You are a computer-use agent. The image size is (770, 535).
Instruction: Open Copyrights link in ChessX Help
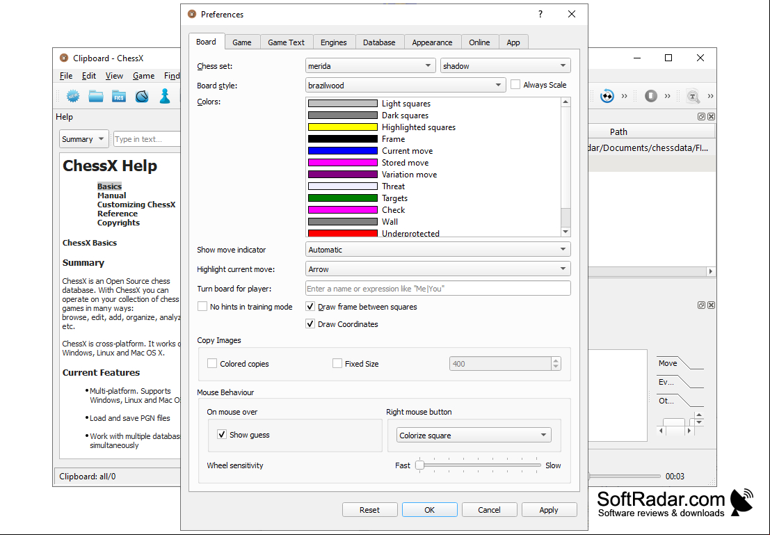tap(118, 223)
